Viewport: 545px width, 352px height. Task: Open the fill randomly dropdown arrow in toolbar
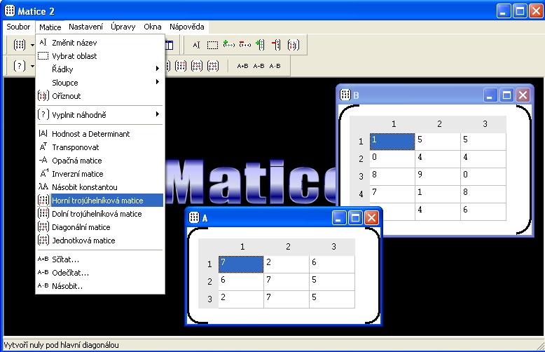click(32, 66)
